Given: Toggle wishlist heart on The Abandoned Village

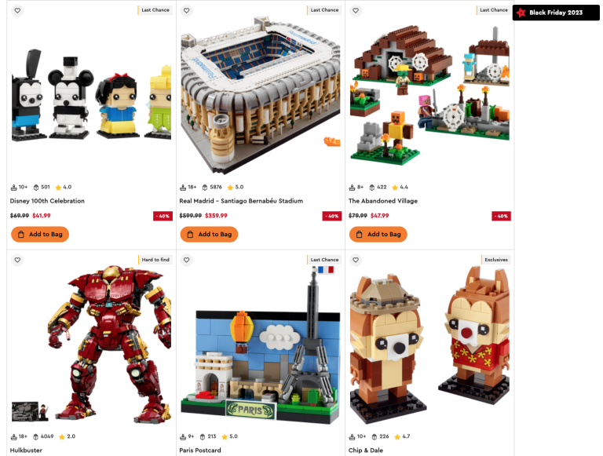Looking at the screenshot, I should 356,10.
